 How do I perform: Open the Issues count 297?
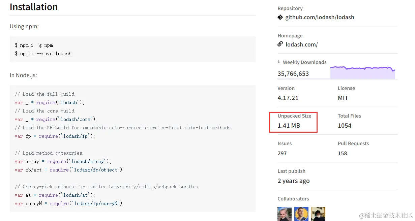282,153
